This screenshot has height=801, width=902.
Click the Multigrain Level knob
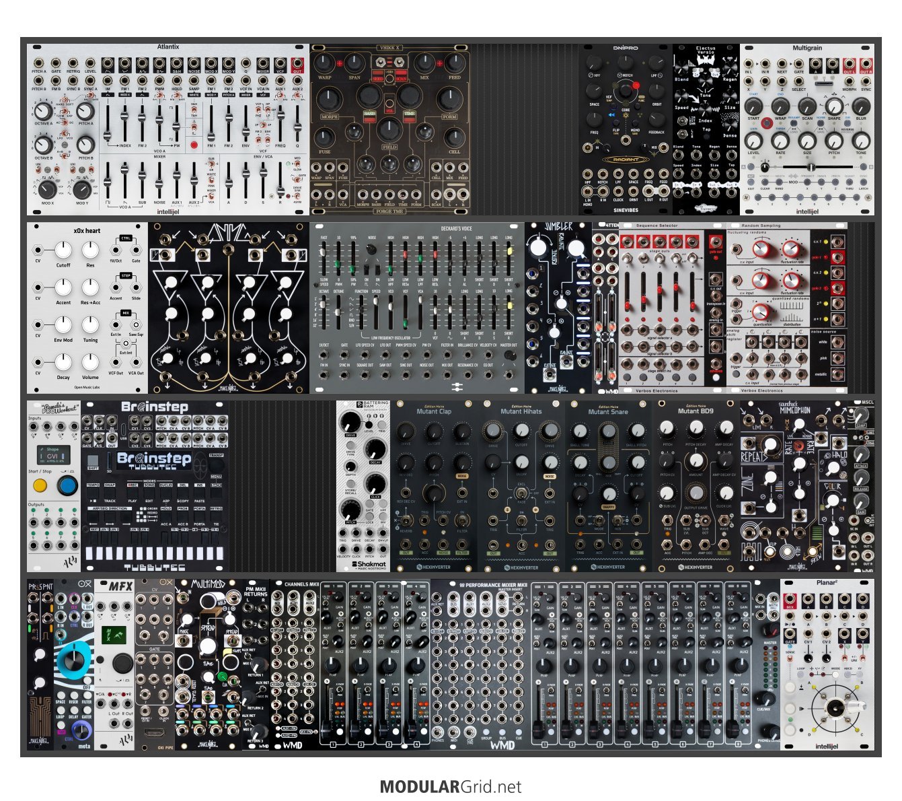pyautogui.click(x=753, y=141)
